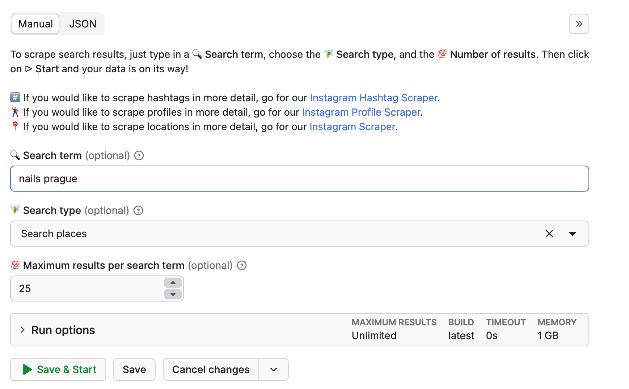
Task: Click the Cancel changes button
Action: pyautogui.click(x=211, y=369)
